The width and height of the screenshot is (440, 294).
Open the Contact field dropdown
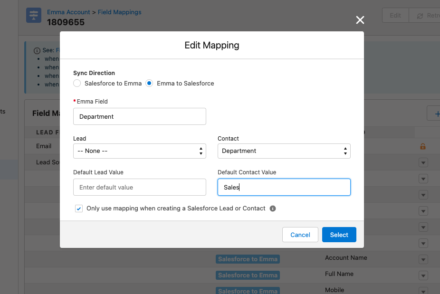(284, 151)
